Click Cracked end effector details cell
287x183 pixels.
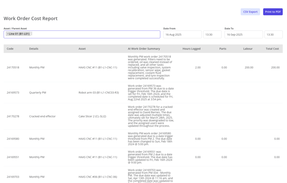point(42,116)
